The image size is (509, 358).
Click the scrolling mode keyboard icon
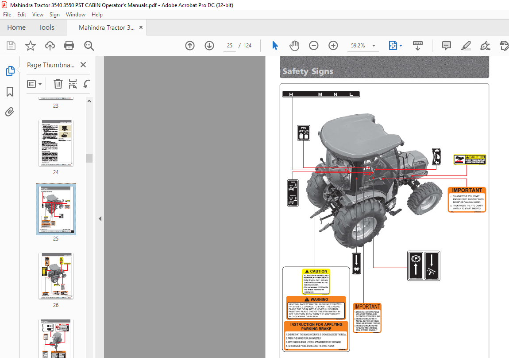[417, 46]
